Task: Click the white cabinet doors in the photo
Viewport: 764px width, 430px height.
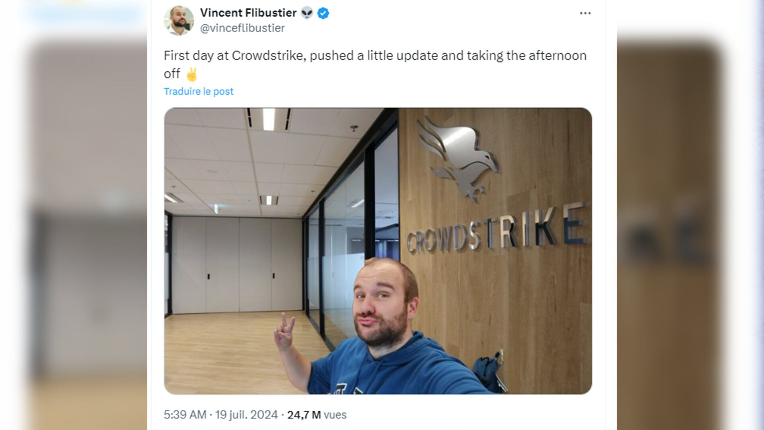Action: point(238,265)
